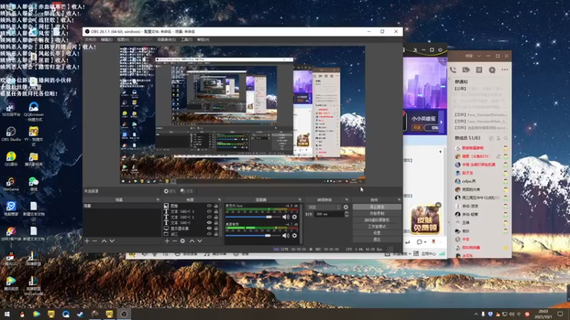Click the 皮肤免费领 promo thumbnail

[425, 219]
